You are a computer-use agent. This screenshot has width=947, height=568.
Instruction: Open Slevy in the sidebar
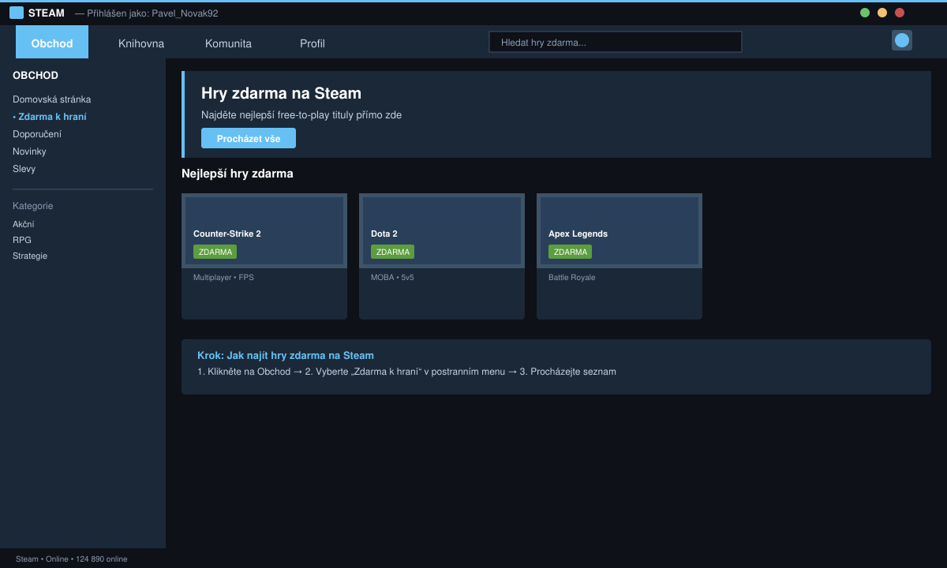coord(24,169)
